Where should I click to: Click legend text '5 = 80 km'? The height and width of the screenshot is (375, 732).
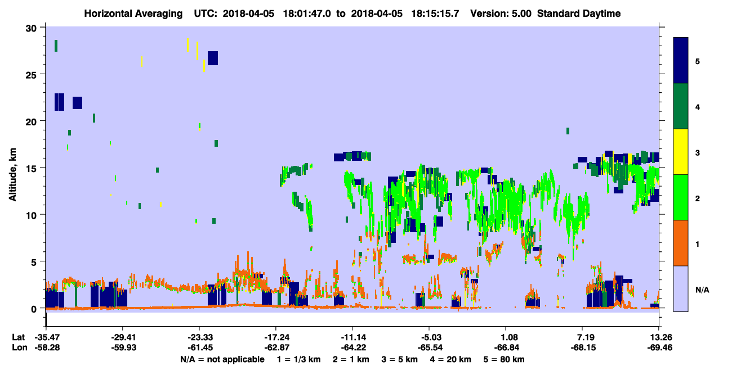pyautogui.click(x=505, y=359)
